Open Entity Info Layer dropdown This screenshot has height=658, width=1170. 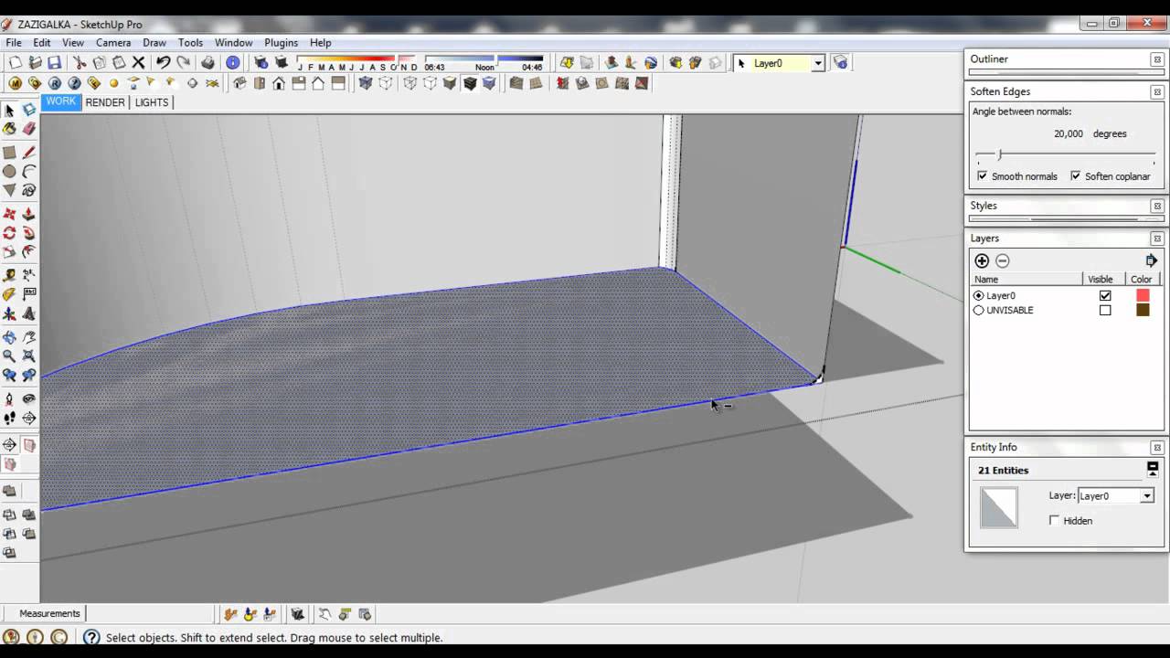[1146, 495]
